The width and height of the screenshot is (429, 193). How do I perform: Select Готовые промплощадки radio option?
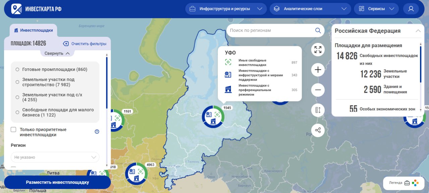coord(17,69)
